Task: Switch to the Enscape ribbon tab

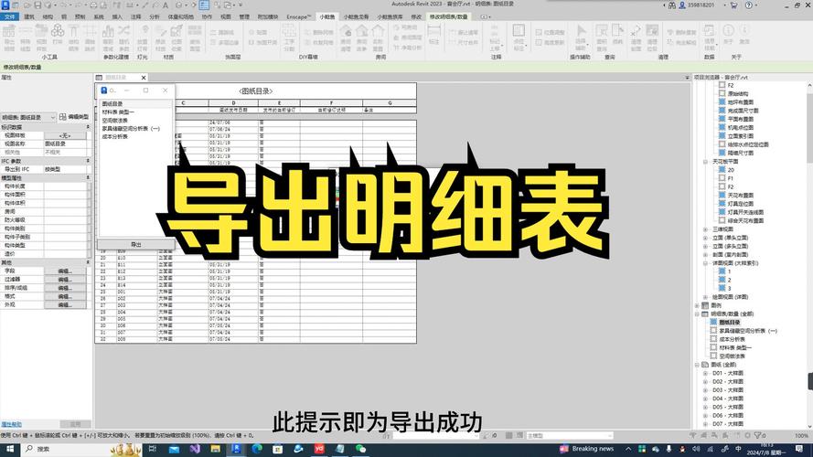Action: (x=299, y=16)
